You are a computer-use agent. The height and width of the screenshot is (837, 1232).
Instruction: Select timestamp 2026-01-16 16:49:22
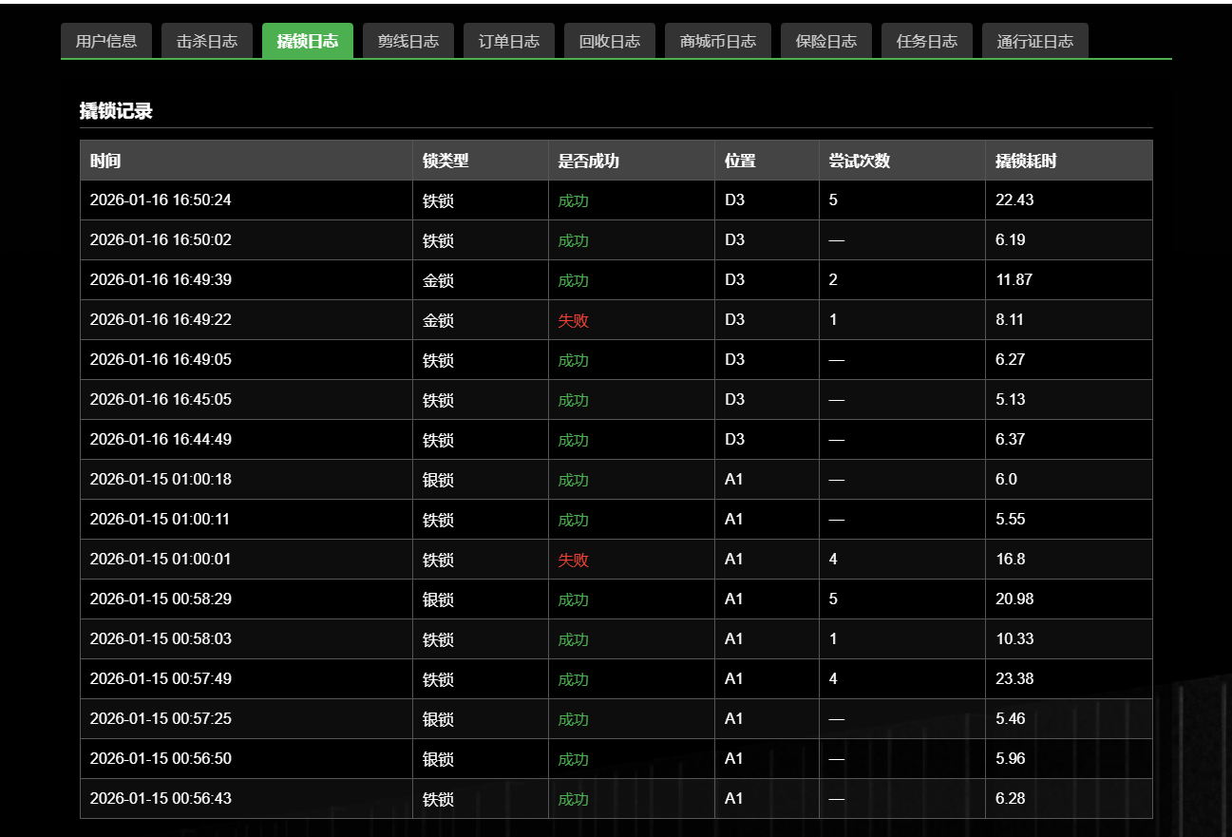click(x=161, y=320)
